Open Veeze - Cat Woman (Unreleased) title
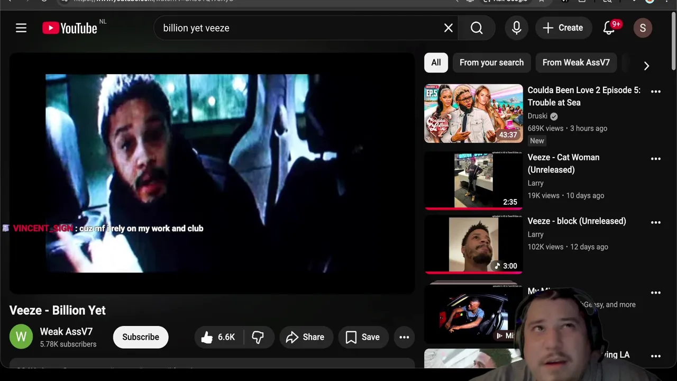677x381 pixels. tap(563, 164)
